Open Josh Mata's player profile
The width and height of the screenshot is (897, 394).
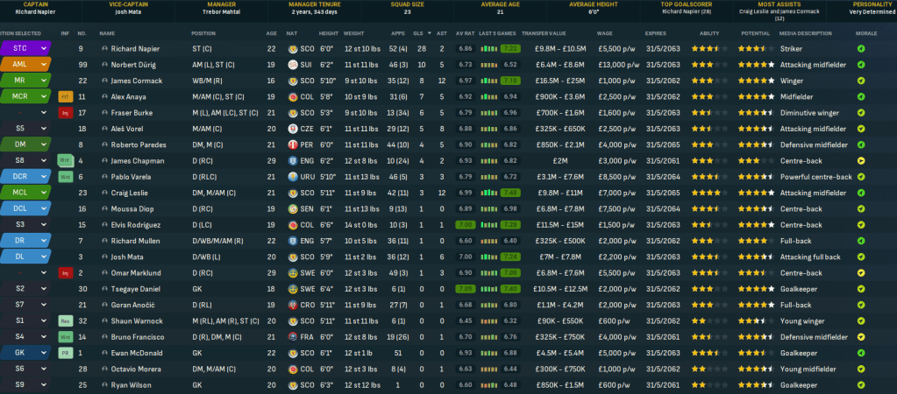pos(127,257)
